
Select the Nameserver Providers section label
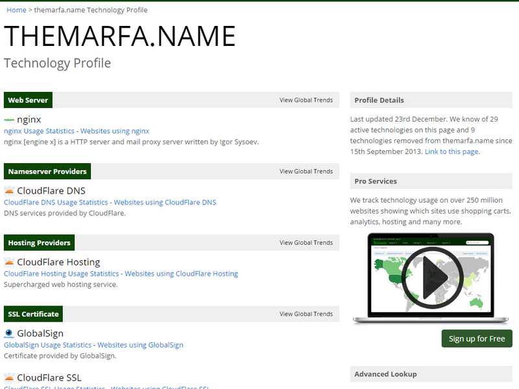coord(47,172)
